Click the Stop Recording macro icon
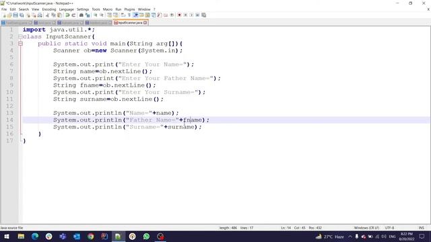This screenshot has width=431, height=242. tap(185, 15)
